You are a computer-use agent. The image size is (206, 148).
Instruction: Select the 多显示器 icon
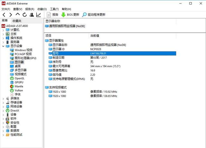[12, 70]
